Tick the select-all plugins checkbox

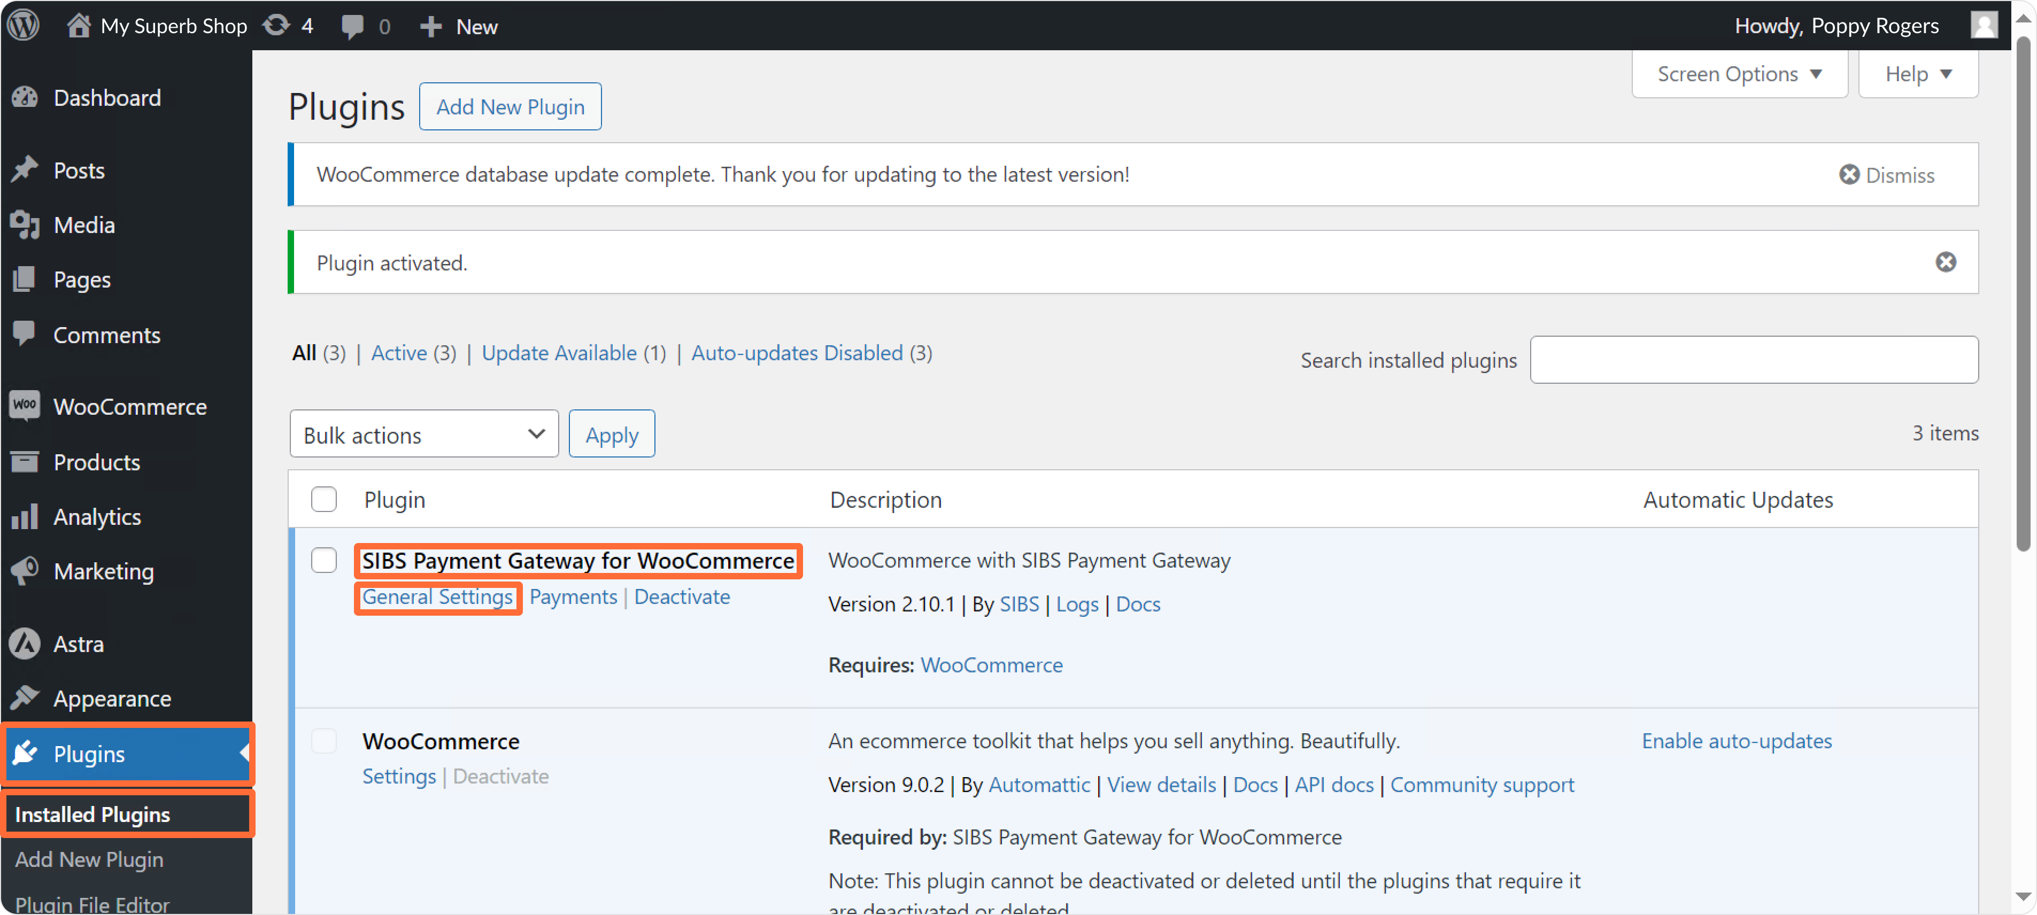(323, 499)
